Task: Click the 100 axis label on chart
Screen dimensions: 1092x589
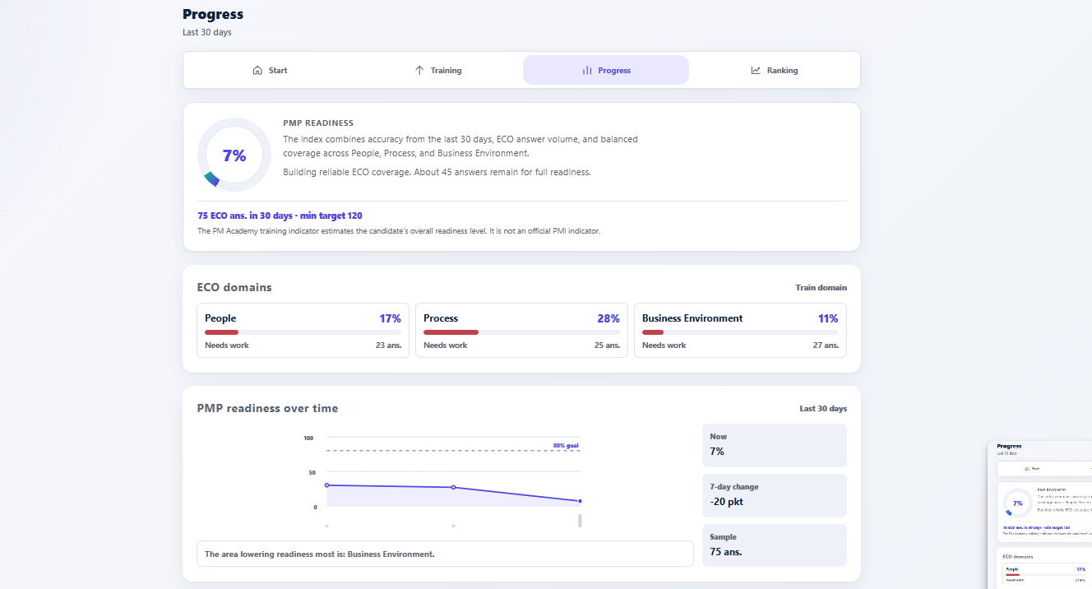Action: (308, 438)
